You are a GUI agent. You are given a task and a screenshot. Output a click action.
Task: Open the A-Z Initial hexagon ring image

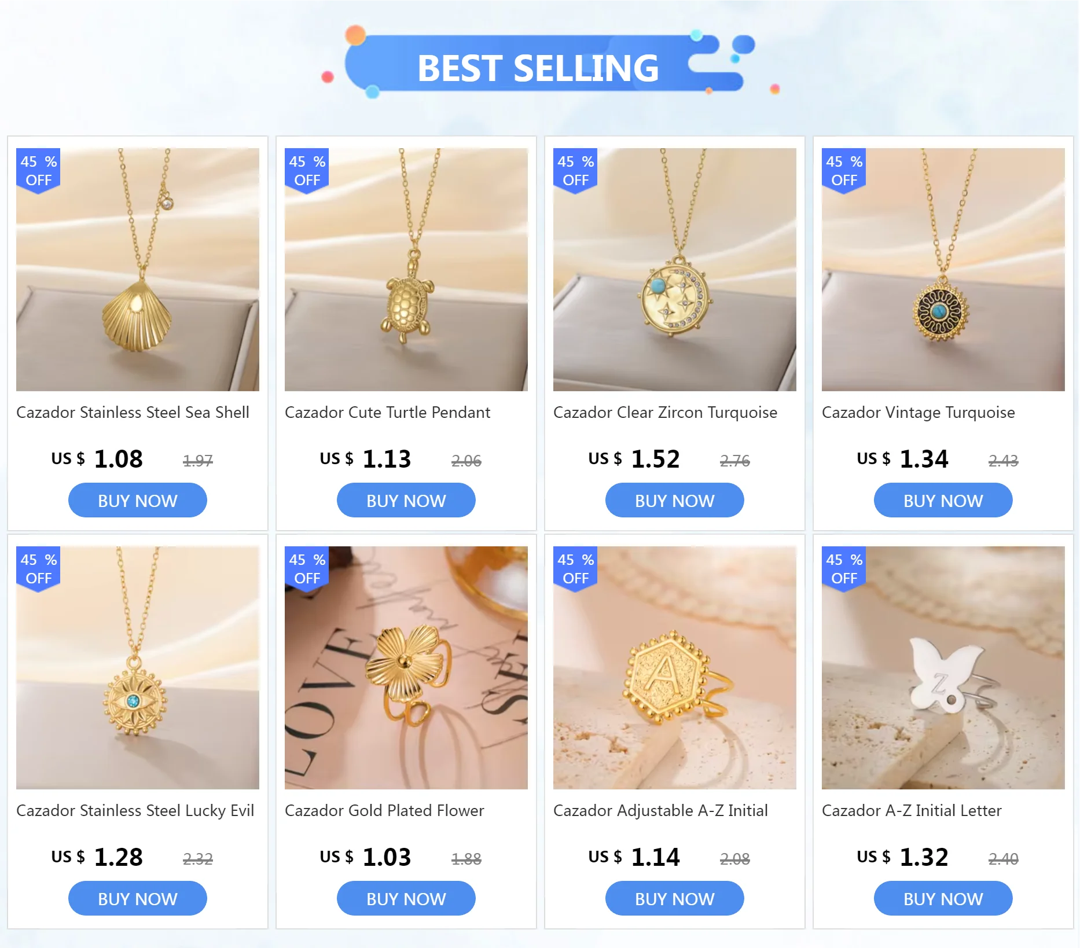point(675,668)
